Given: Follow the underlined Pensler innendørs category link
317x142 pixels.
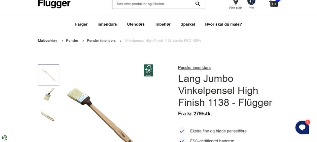Looking at the screenshot, I should pos(194,68).
